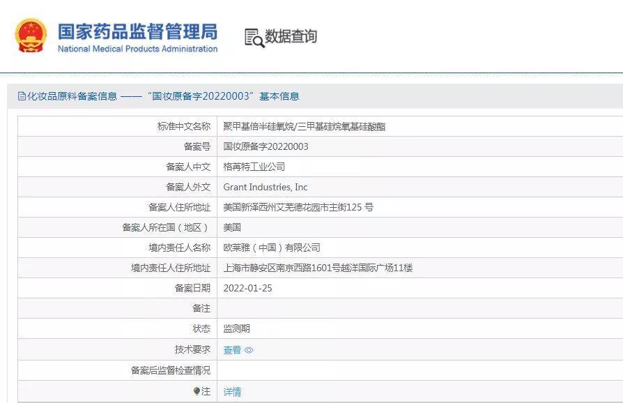Click the 监测期 status value
The height and width of the screenshot is (403, 623).
click(x=236, y=328)
